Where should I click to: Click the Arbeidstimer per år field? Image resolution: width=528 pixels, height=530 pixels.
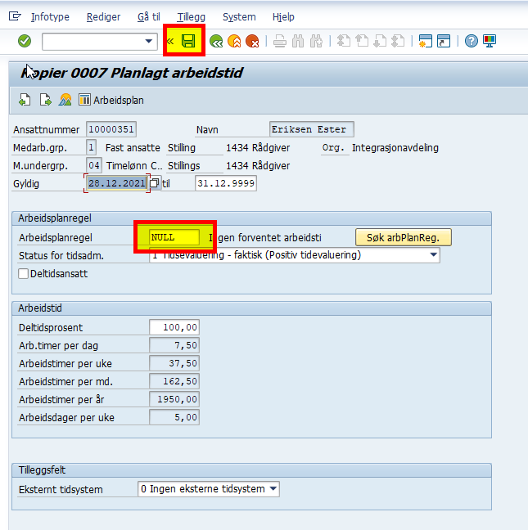coord(174,399)
